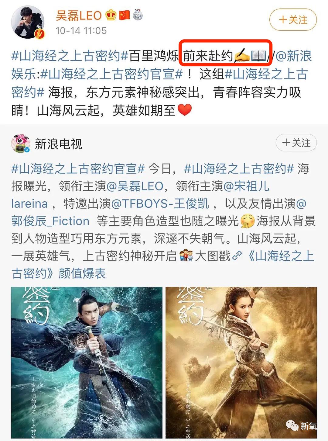Tap the silver medal badge icon
The height and width of the screenshot is (441, 328).
[x=138, y=15]
